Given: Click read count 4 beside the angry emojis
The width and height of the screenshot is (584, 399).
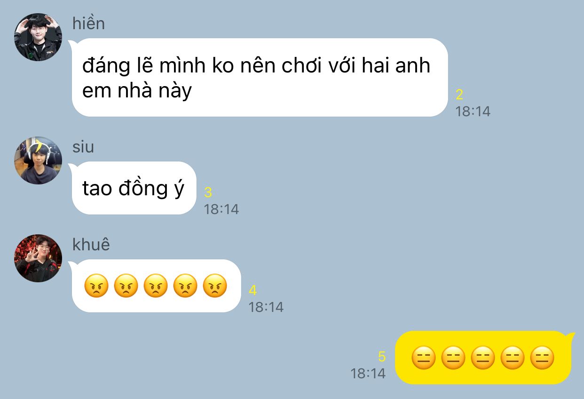Looking at the screenshot, I should tap(253, 290).
